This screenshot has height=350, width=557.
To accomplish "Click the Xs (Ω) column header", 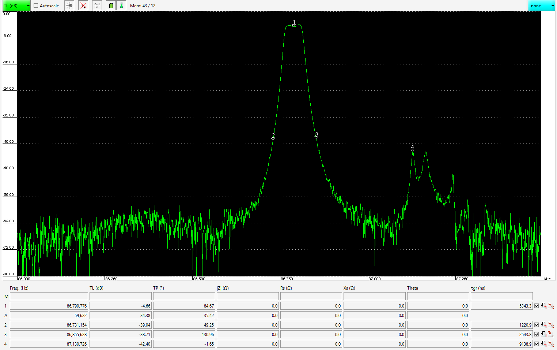I will click(x=349, y=288).
